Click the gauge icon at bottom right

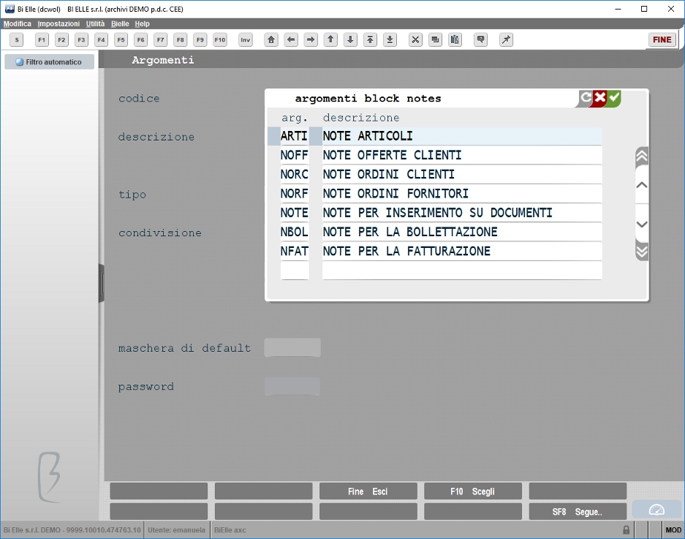pyautogui.click(x=656, y=510)
